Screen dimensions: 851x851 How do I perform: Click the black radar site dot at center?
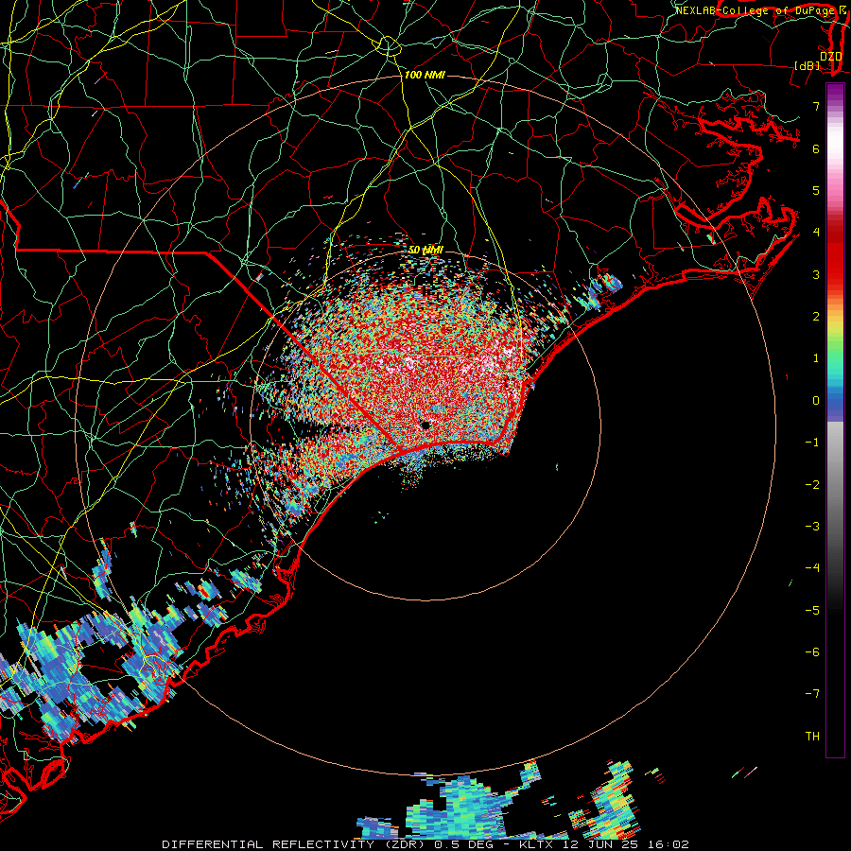[426, 425]
